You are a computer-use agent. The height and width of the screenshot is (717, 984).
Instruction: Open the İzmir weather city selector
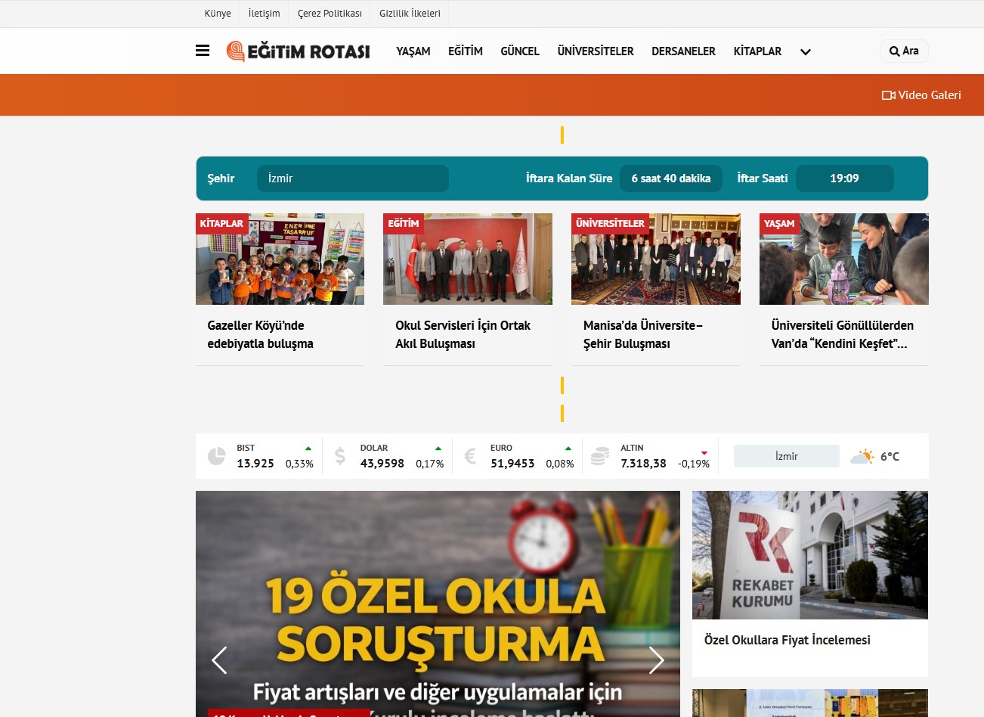786,456
